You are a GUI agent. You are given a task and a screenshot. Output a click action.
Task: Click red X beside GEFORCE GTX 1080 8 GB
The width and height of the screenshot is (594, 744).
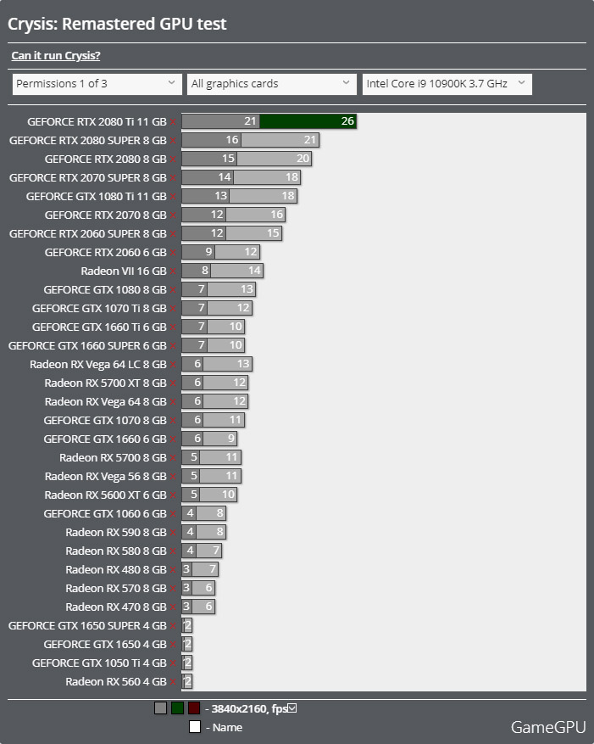(x=173, y=290)
